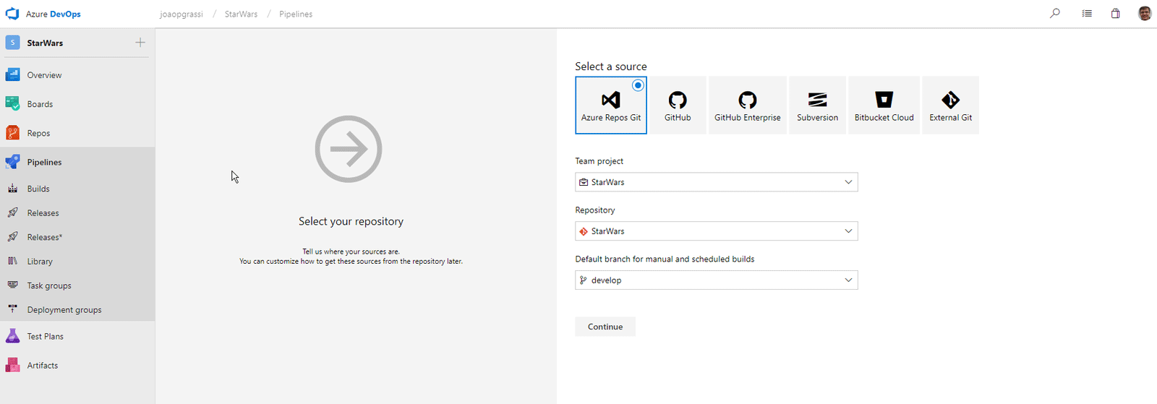The width and height of the screenshot is (1157, 404).
Task: Go to Repos in the sidebar
Action: (x=38, y=133)
